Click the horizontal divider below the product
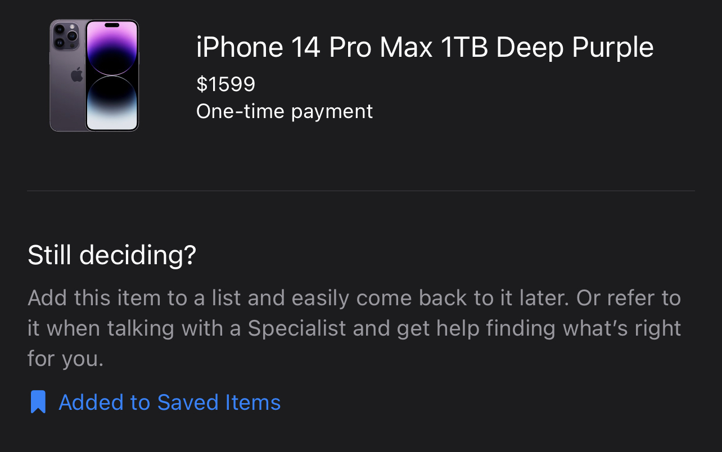 point(361,191)
